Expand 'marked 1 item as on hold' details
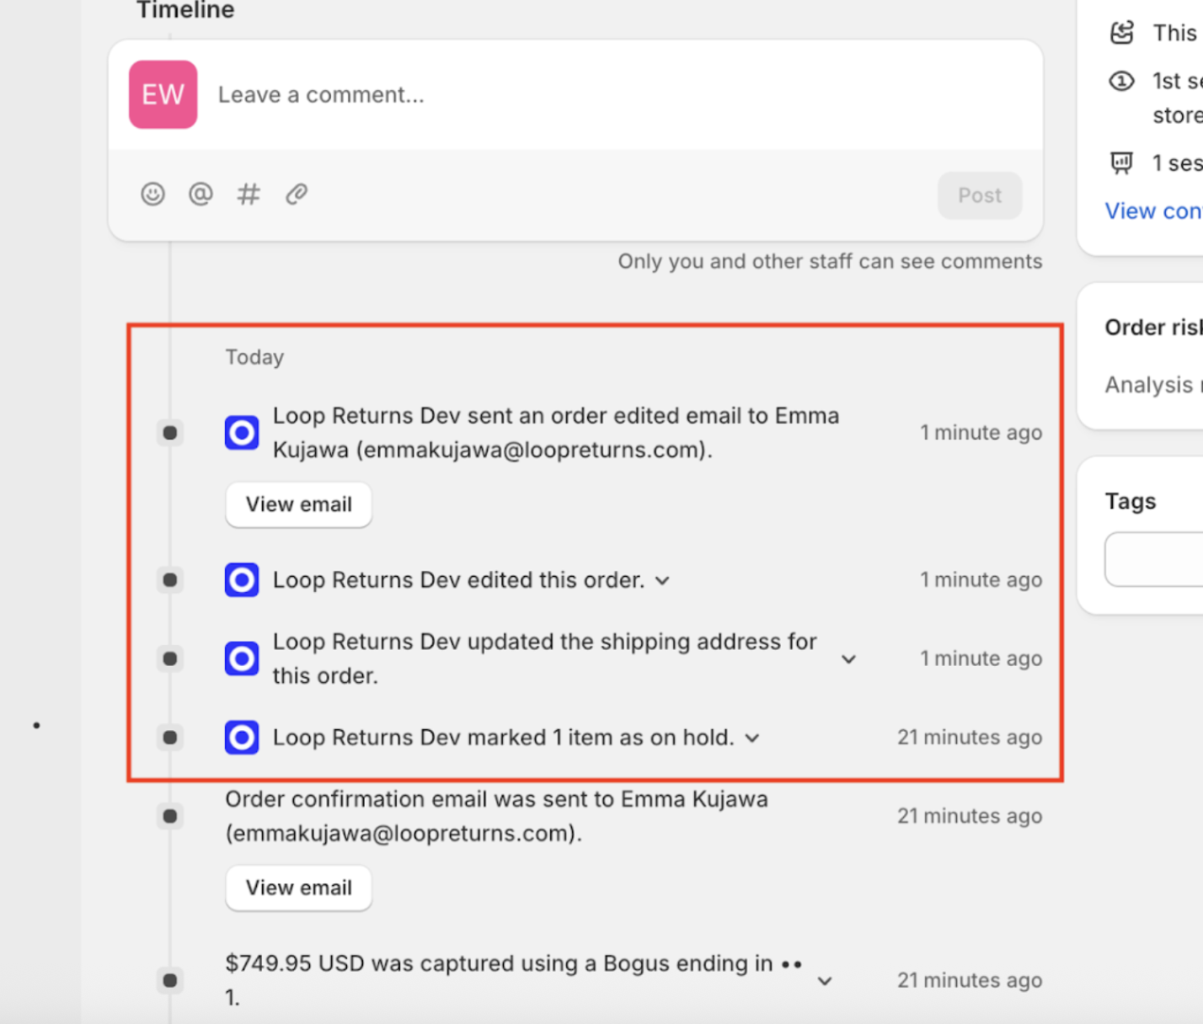The image size is (1203, 1024). coord(752,739)
